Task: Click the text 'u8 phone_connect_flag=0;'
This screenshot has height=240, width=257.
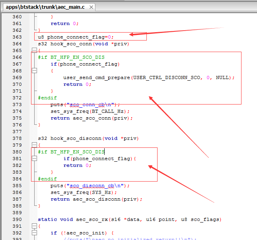Action: pos(76,37)
